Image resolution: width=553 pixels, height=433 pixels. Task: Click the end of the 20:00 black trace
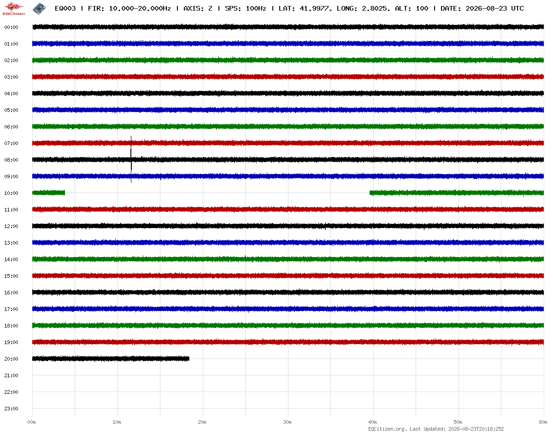(x=188, y=358)
